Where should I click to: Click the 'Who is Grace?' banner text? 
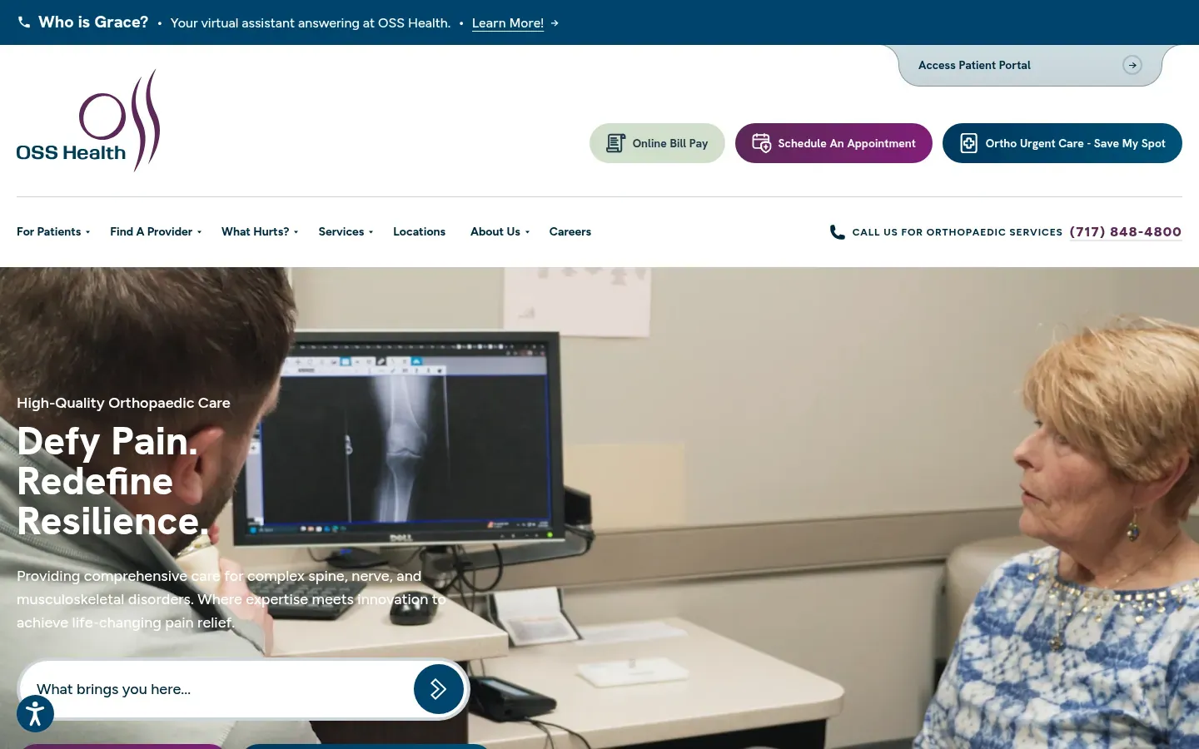point(93,22)
